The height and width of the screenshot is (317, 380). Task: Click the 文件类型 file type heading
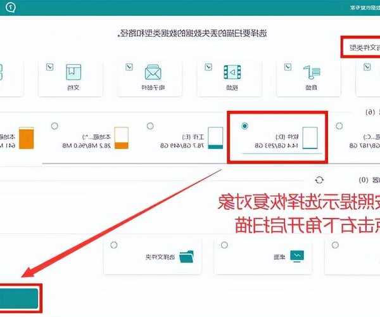point(361,48)
